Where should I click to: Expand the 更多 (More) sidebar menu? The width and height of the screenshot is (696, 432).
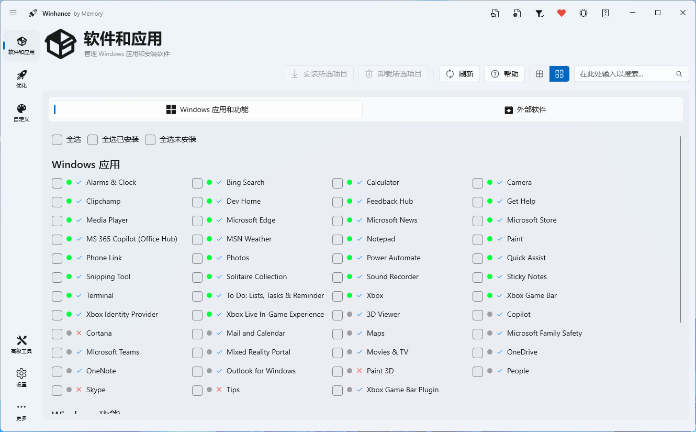tap(21, 411)
